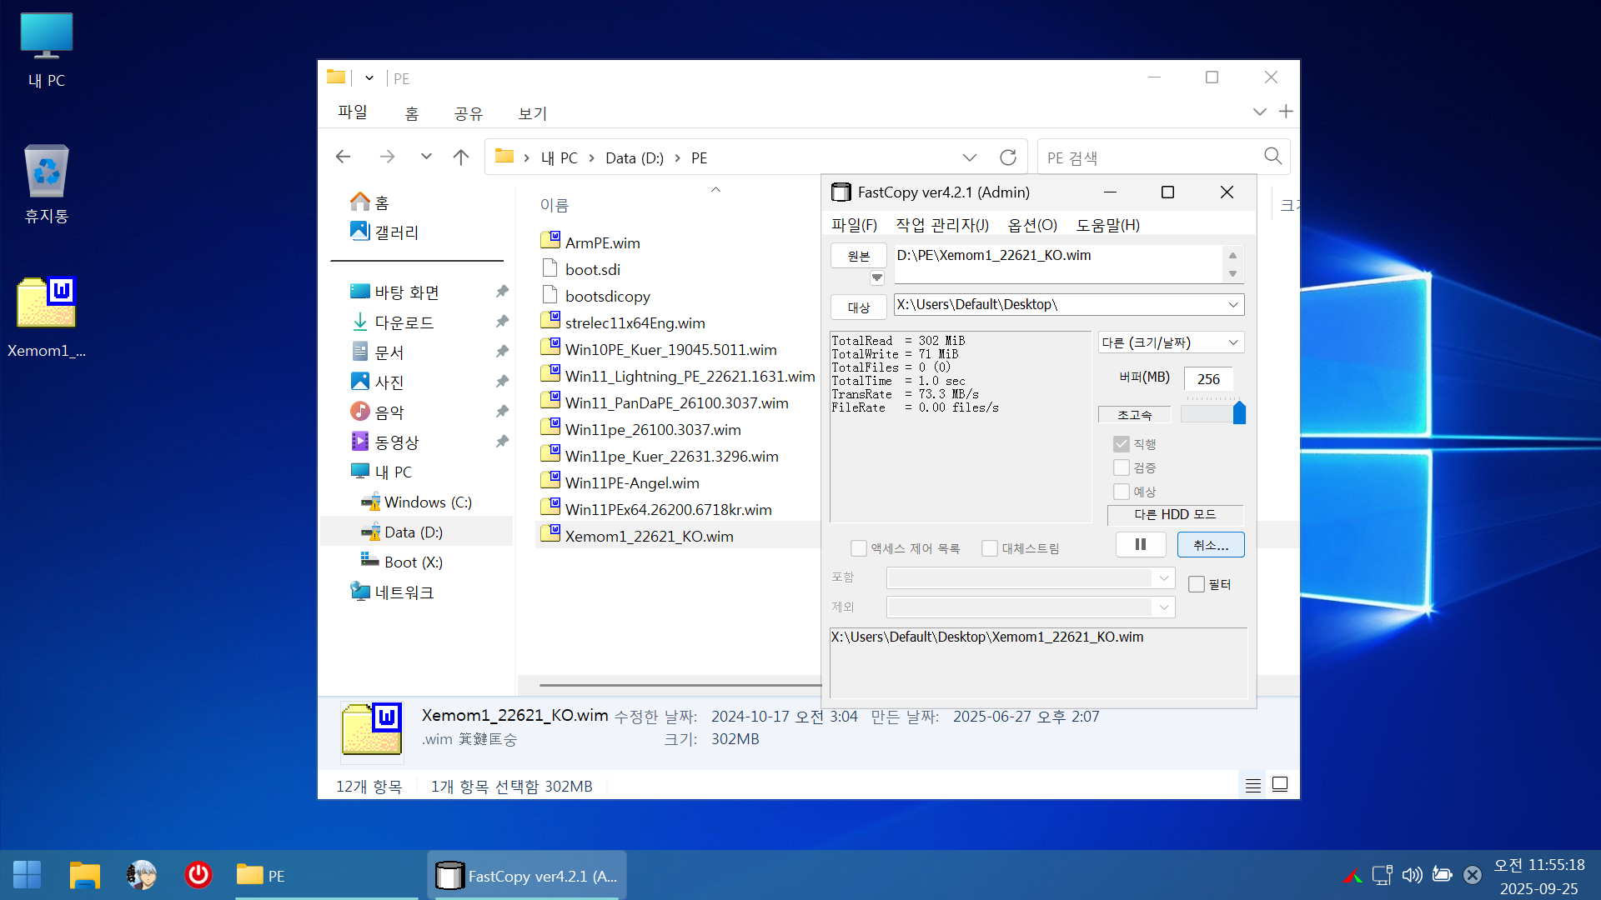Click the refresh icon in address bar
This screenshot has height=900, width=1601.
(x=1007, y=157)
